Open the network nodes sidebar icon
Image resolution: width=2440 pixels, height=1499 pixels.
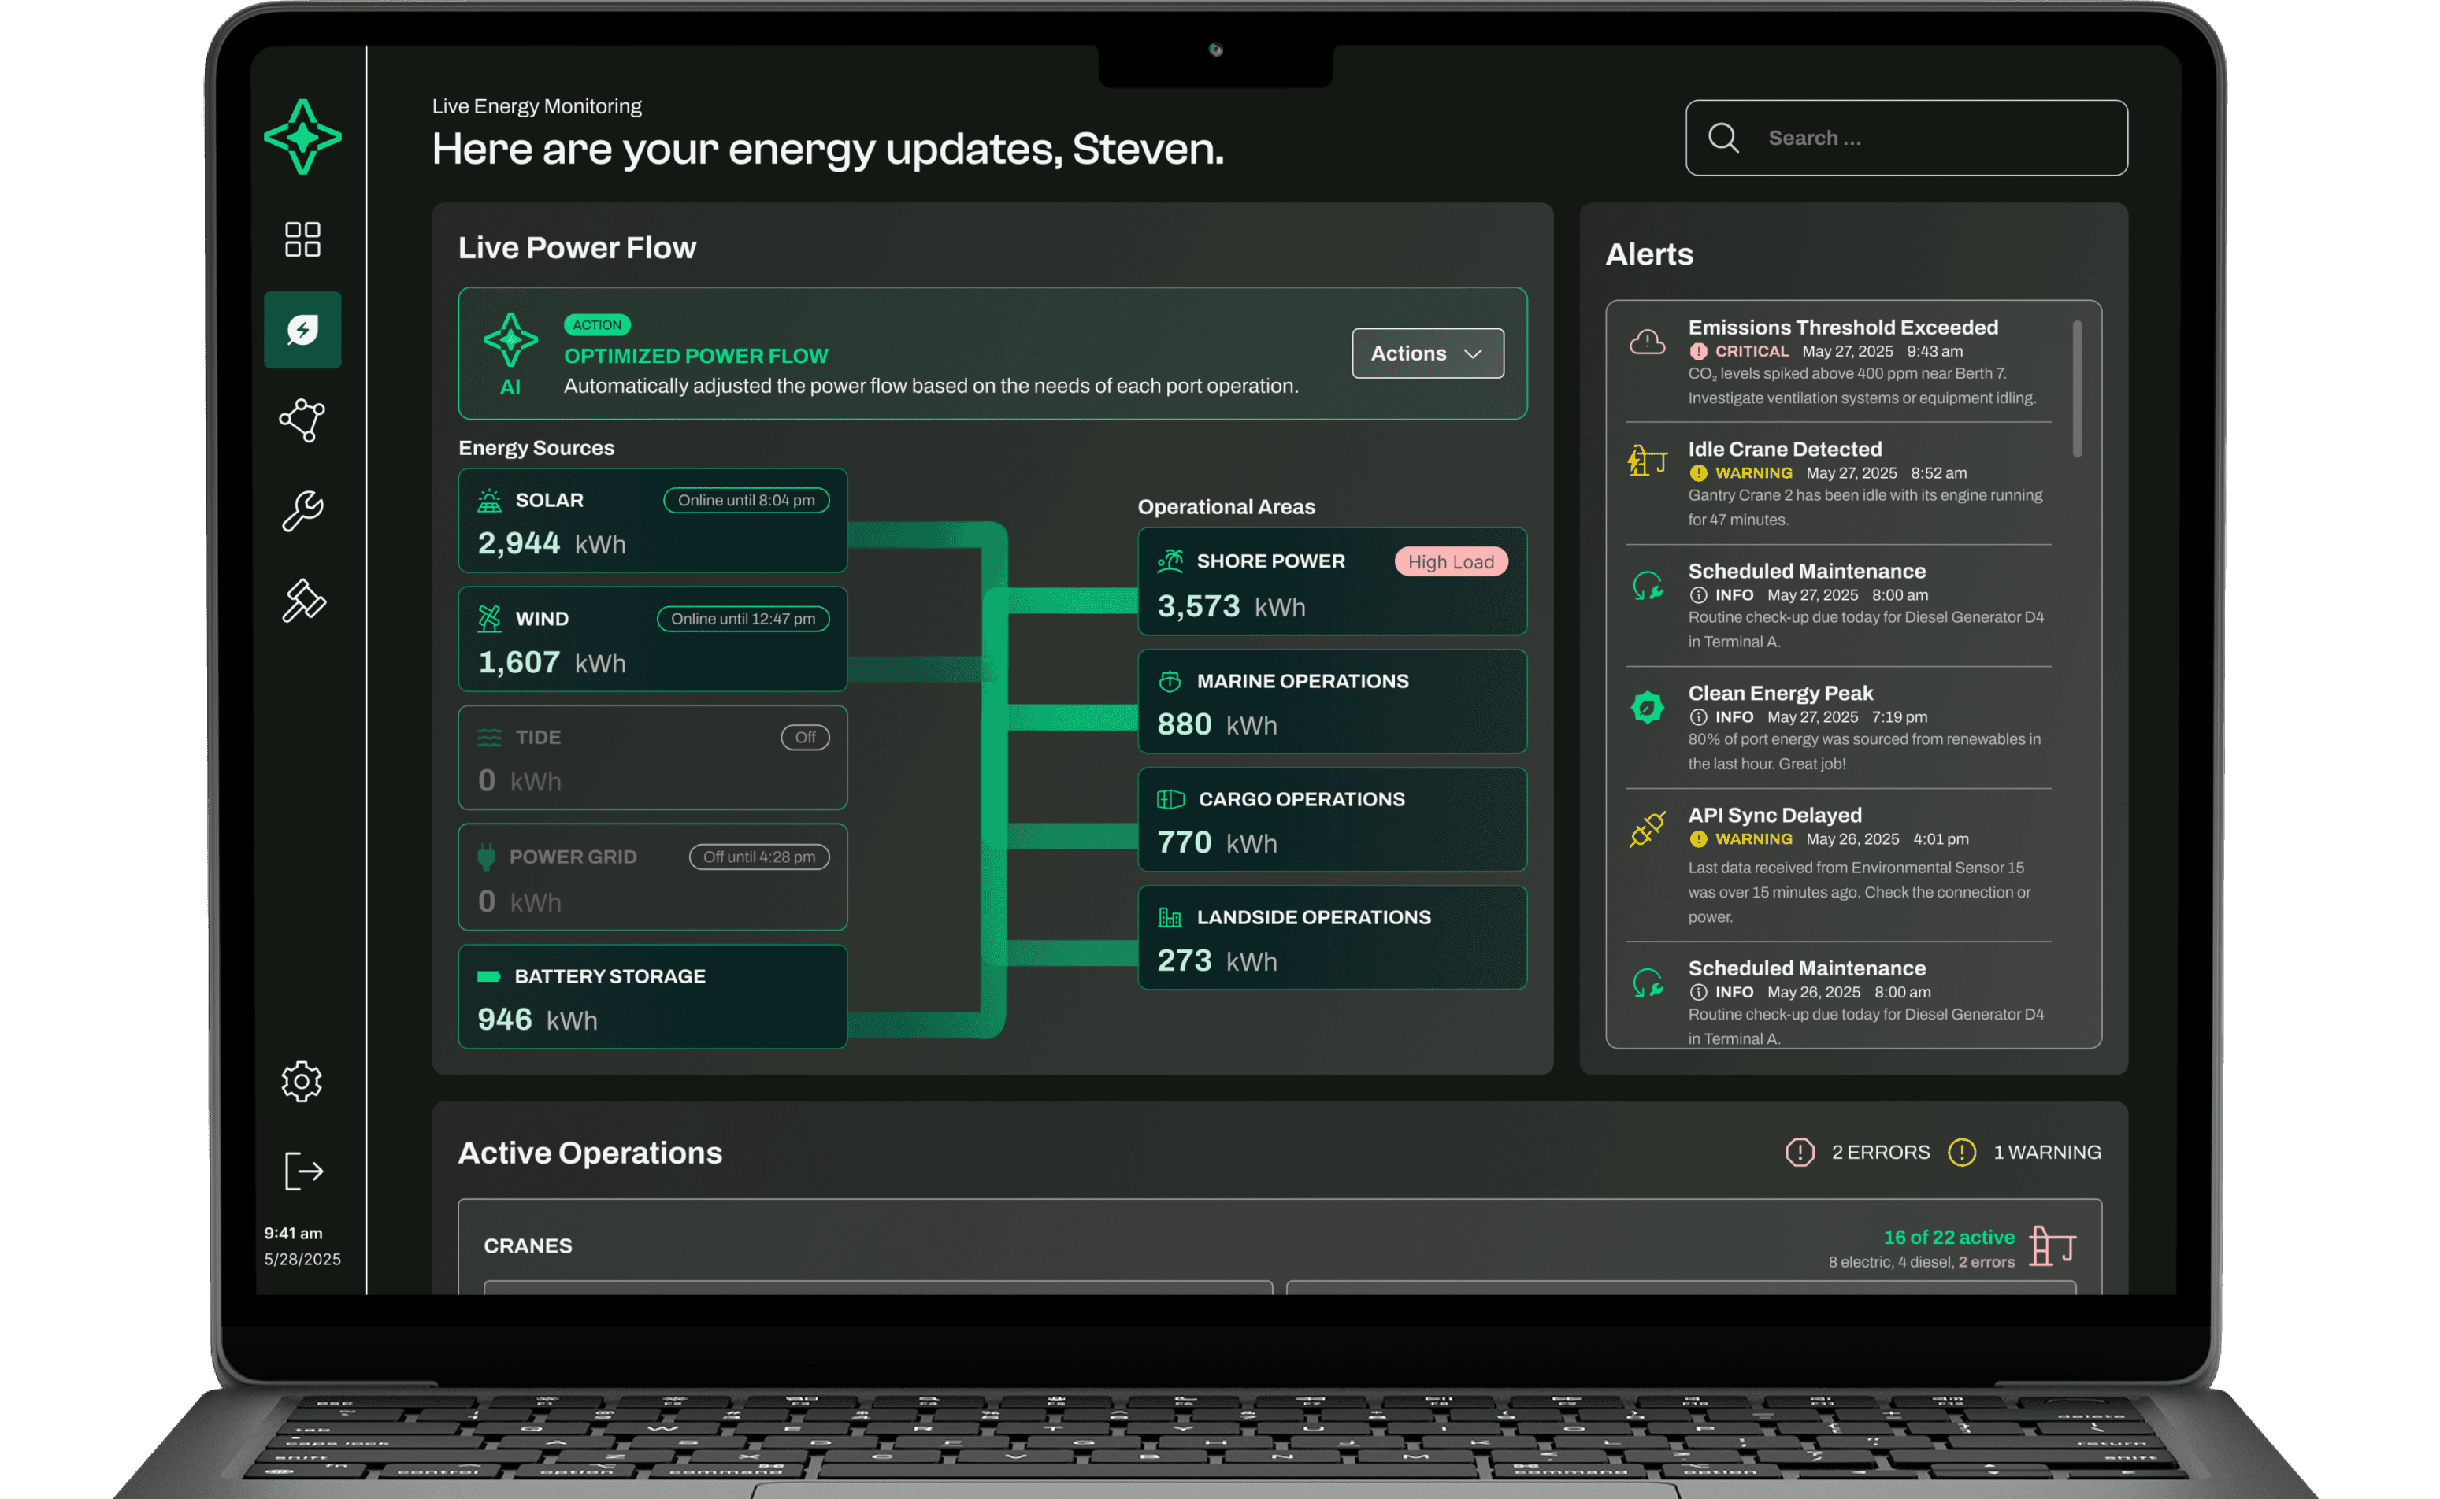point(302,420)
